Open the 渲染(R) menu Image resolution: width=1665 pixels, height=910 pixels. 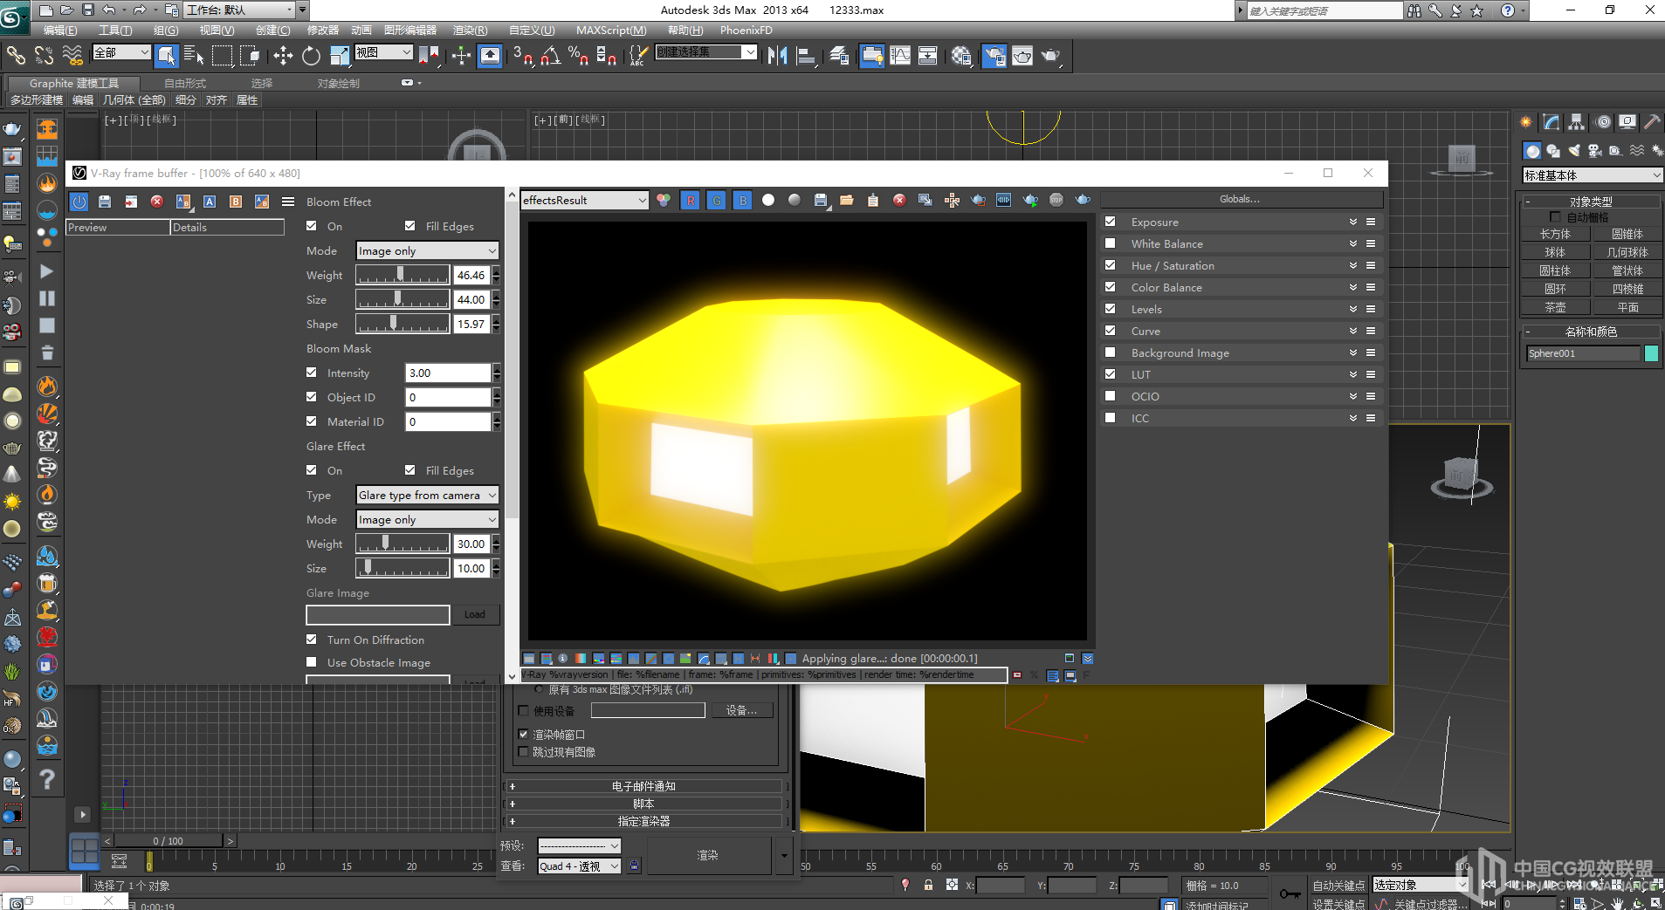(471, 31)
